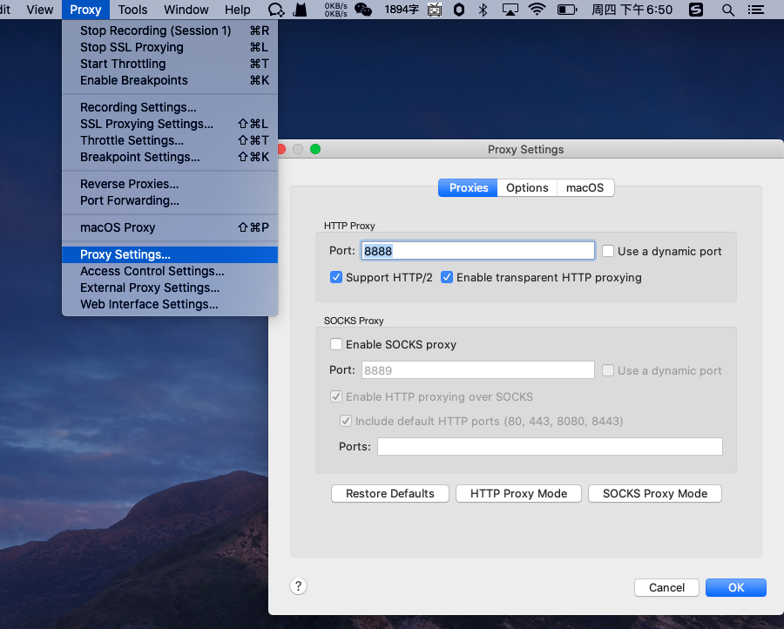Click the OK button

(736, 587)
